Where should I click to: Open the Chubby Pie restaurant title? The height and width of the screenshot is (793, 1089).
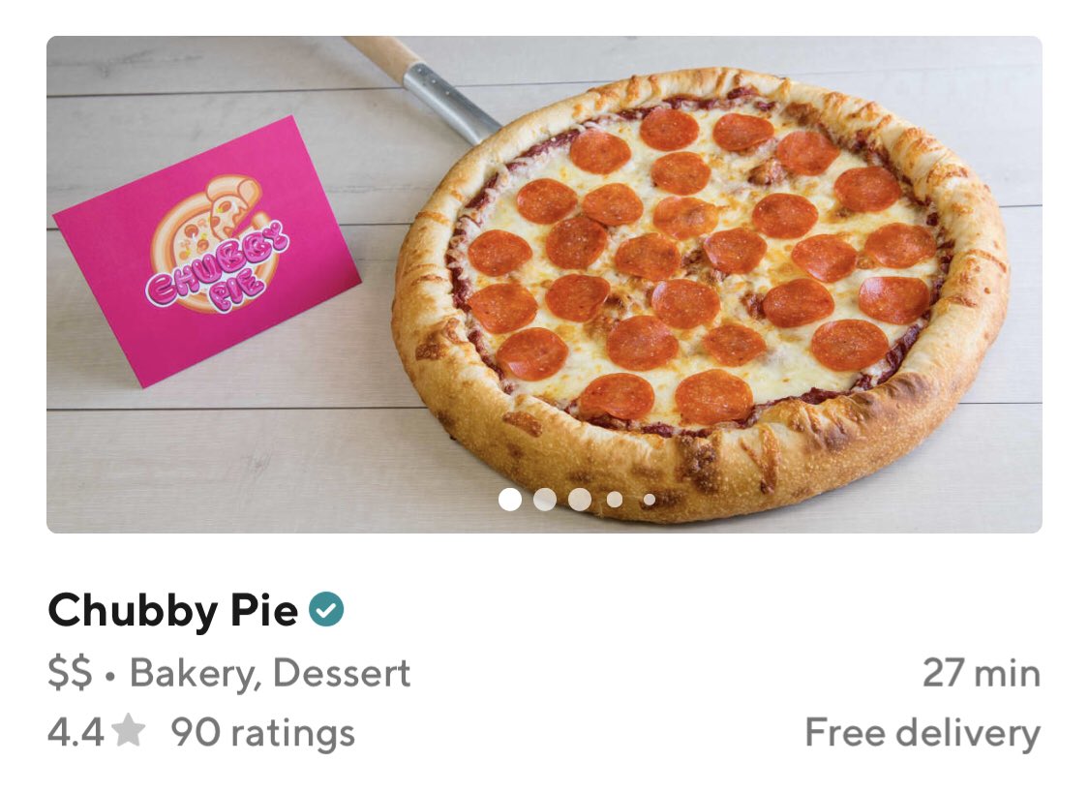[x=173, y=611]
